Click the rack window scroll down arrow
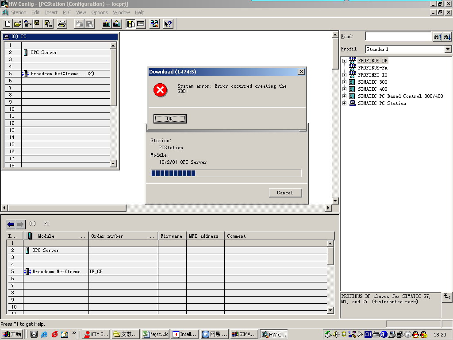 tap(113, 164)
